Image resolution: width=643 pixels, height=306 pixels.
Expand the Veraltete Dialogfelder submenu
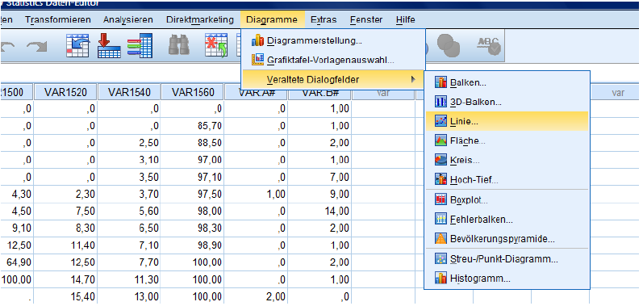coord(333,79)
